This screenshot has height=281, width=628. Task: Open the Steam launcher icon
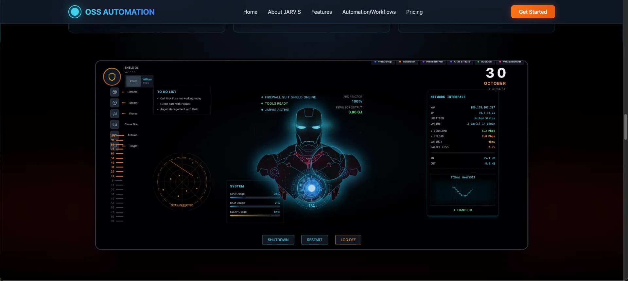click(x=114, y=103)
